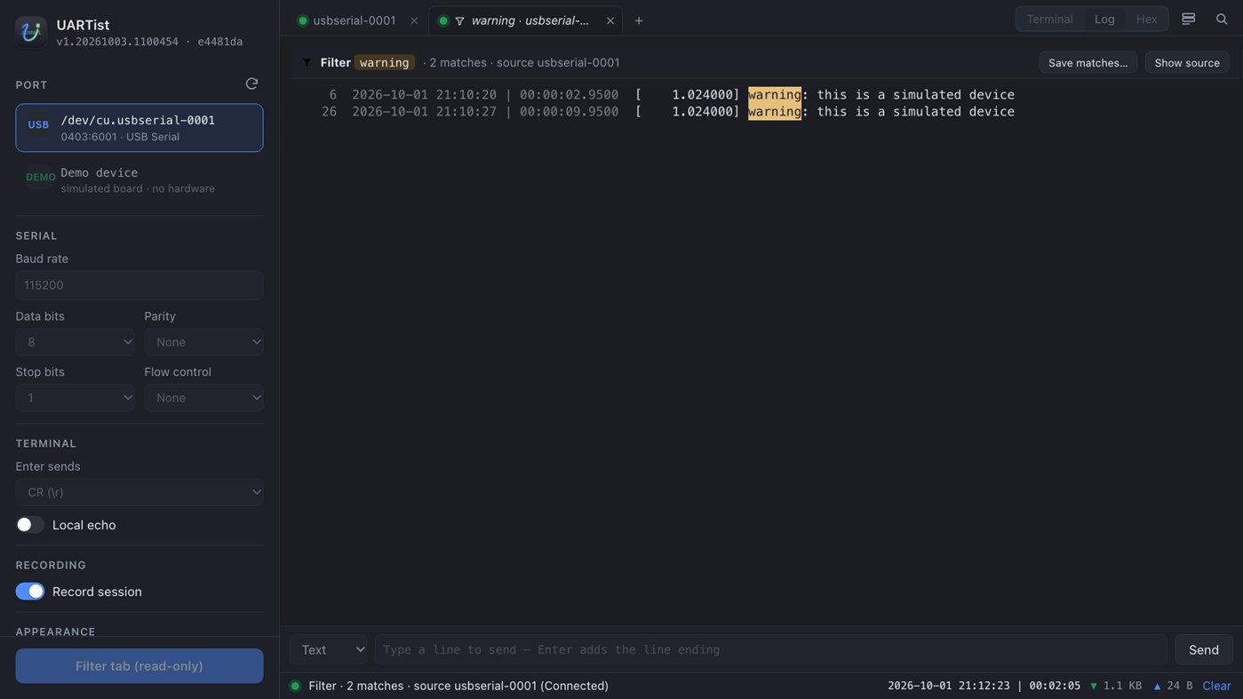This screenshot has width=1243, height=699.
Task: Click Clear in the status bar
Action: pyautogui.click(x=1216, y=686)
